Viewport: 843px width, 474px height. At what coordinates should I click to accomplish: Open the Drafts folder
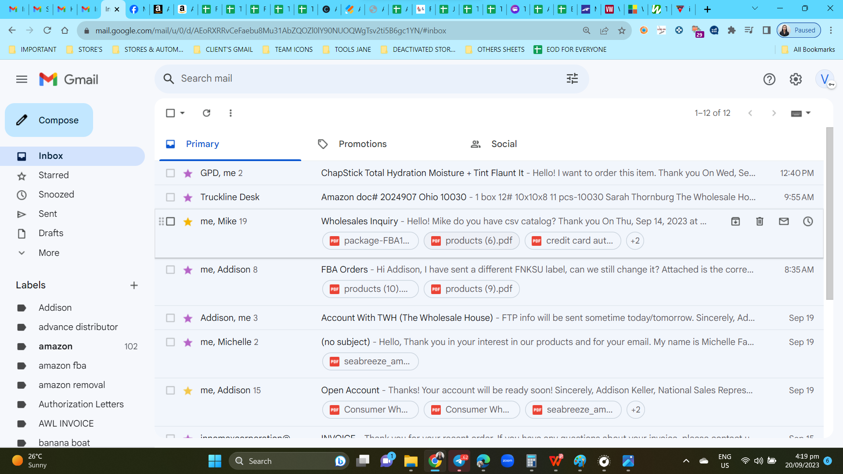point(51,233)
